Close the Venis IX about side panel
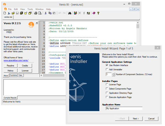The image size is (165, 126). [x=37, y=23]
